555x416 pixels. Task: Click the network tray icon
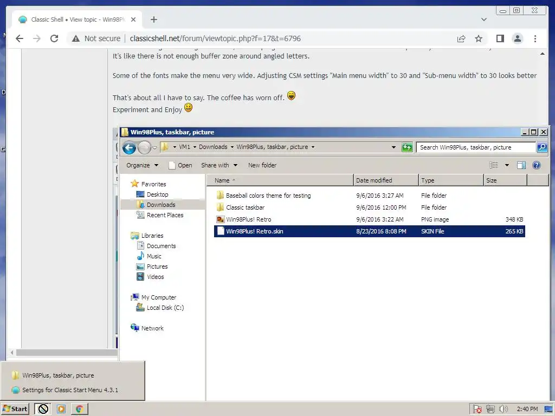coord(490,409)
